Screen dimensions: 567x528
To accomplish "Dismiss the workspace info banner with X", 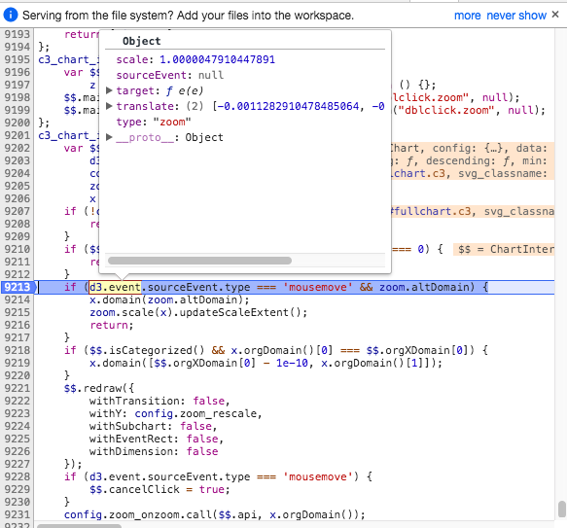I will [555, 15].
